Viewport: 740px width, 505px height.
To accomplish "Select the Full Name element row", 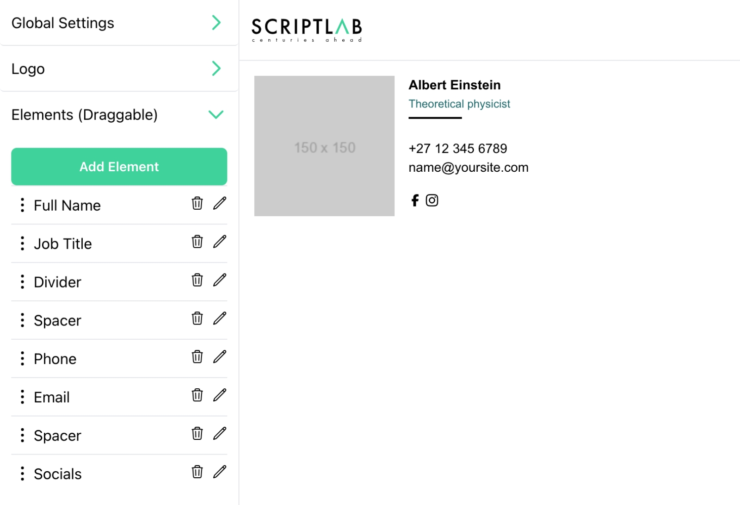I will pyautogui.click(x=67, y=205).
